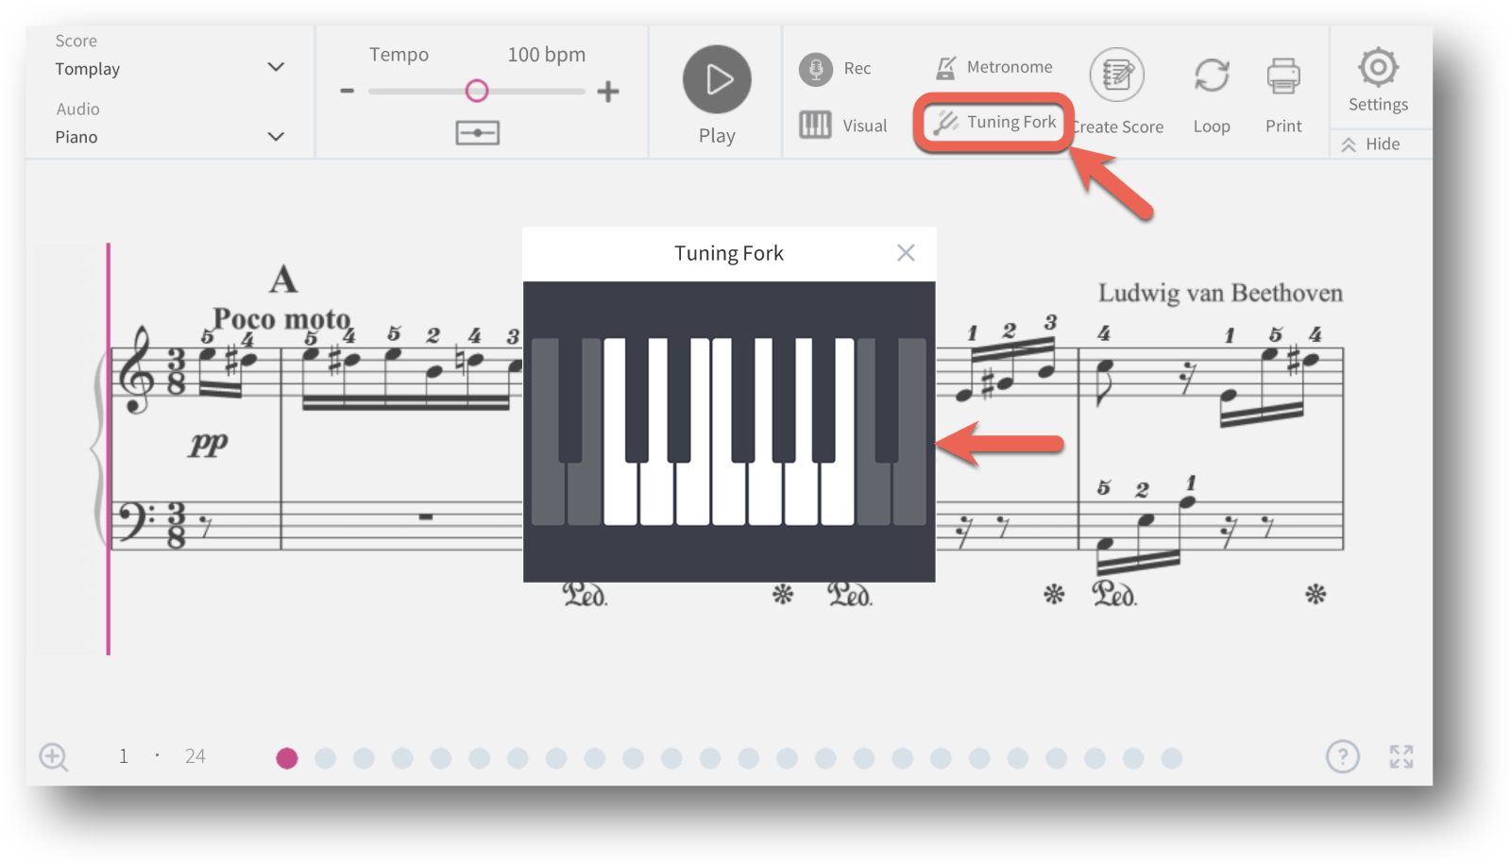This screenshot has width=1511, height=864.
Task: Decrease tempo with the minus button
Action: 347,91
